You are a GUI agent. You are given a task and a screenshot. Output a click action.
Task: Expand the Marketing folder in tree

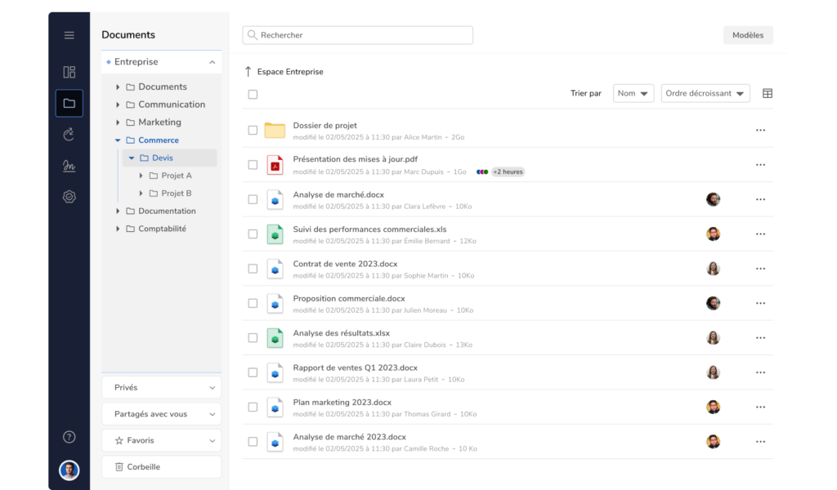(x=118, y=122)
